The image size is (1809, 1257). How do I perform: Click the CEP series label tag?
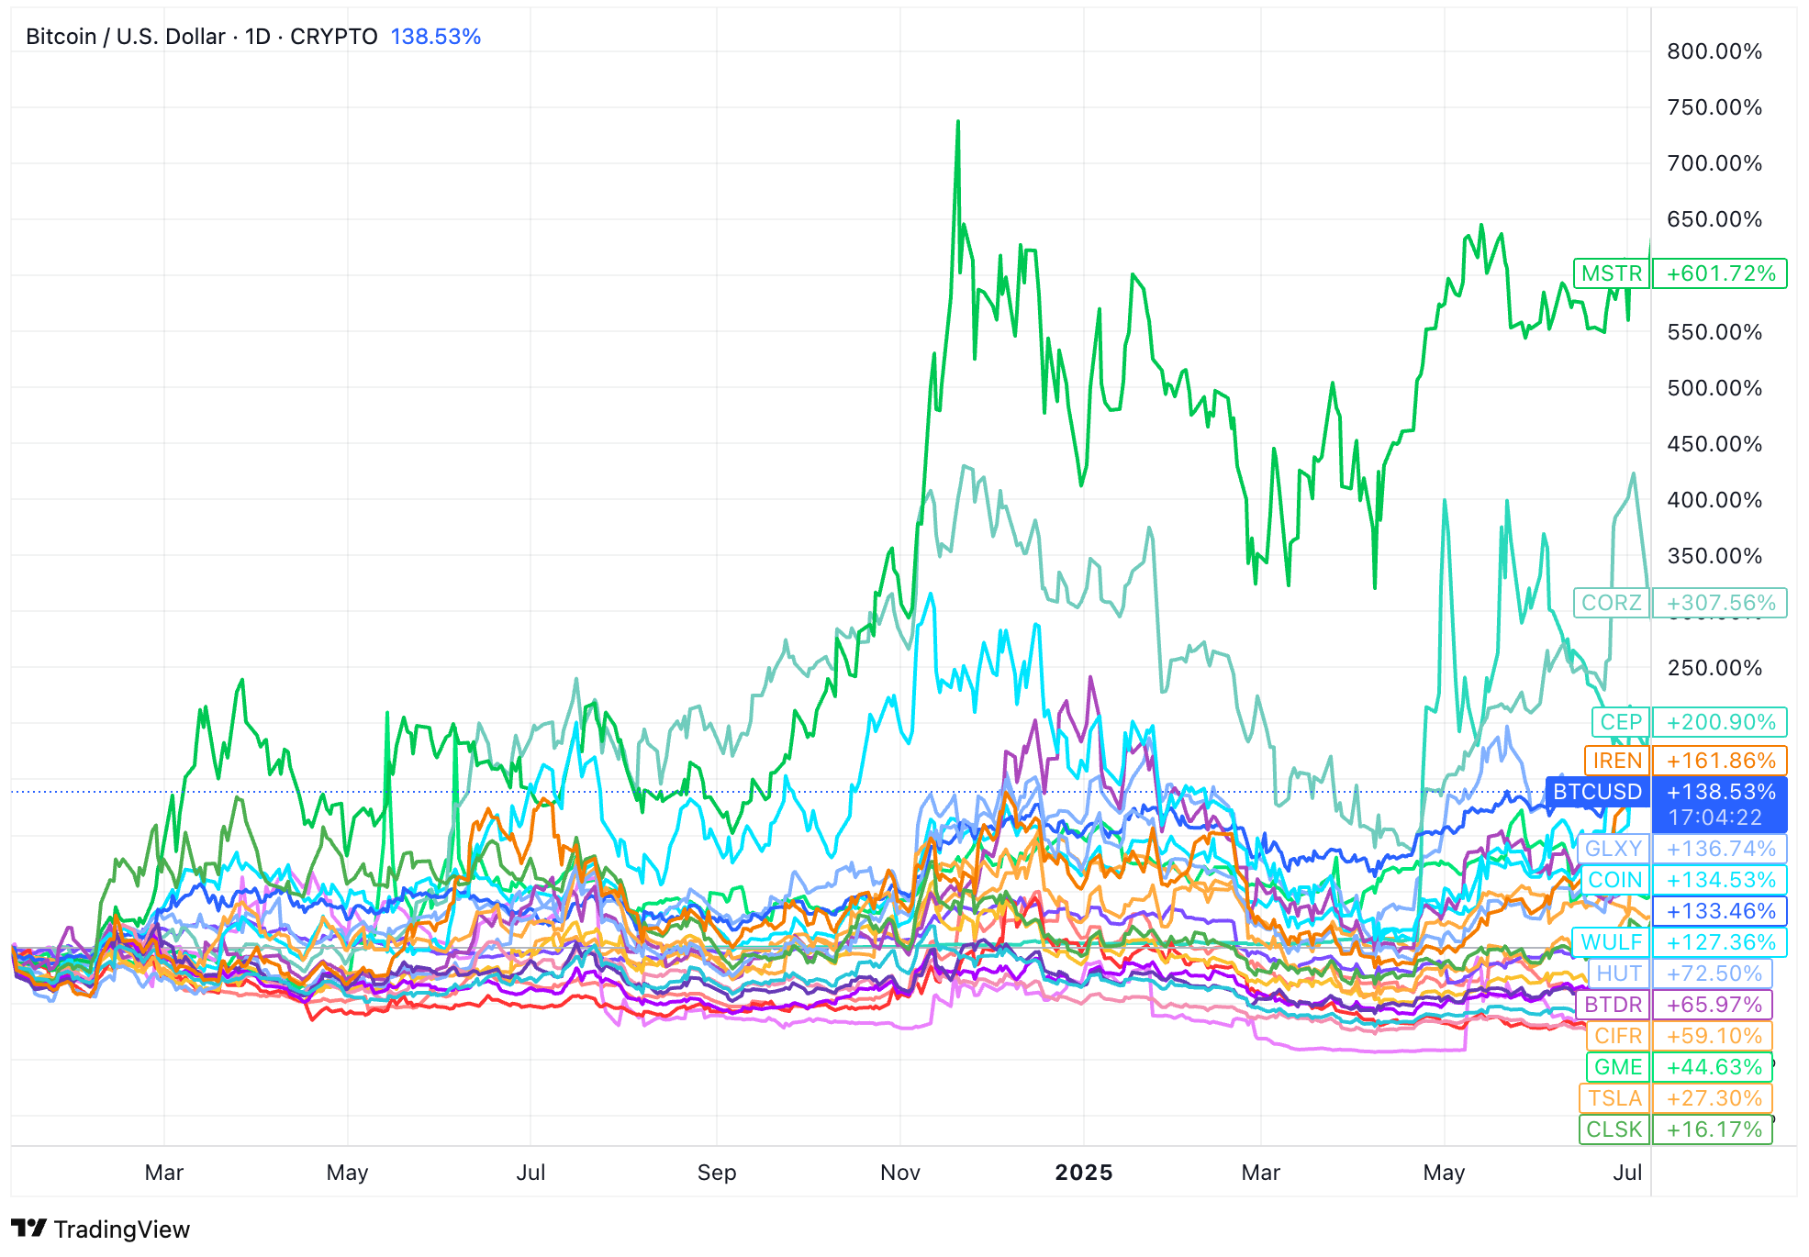click(x=1620, y=722)
